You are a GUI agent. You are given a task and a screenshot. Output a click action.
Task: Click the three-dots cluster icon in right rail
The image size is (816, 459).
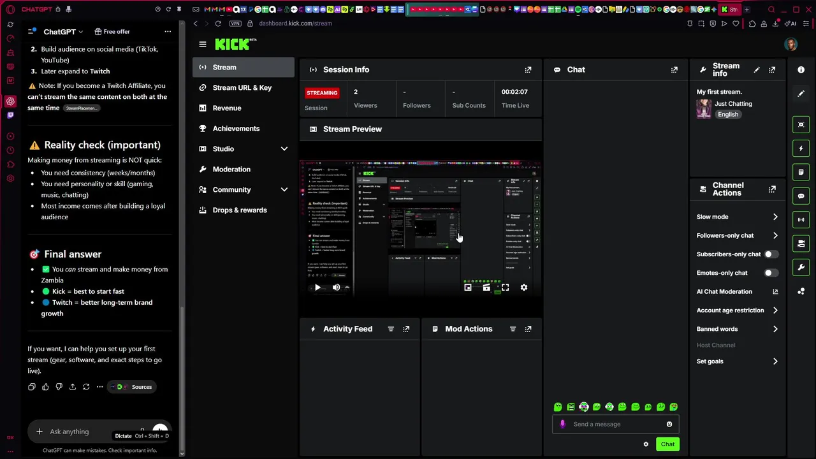point(801,291)
